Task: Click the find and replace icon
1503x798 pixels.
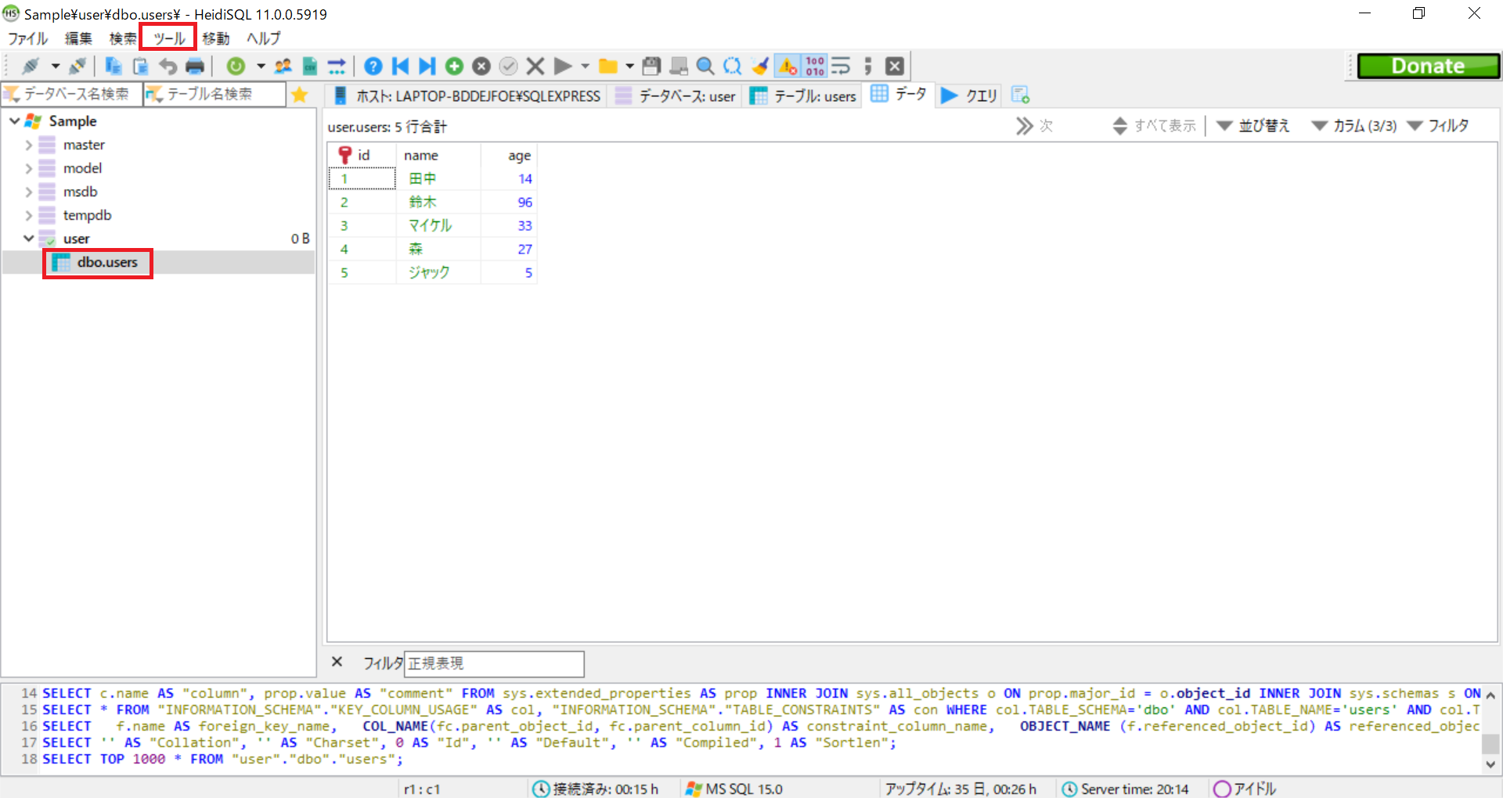Action: 733,66
